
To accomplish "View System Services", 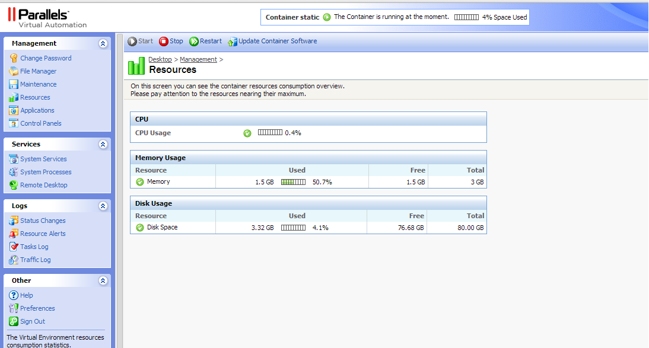I will click(x=43, y=159).
